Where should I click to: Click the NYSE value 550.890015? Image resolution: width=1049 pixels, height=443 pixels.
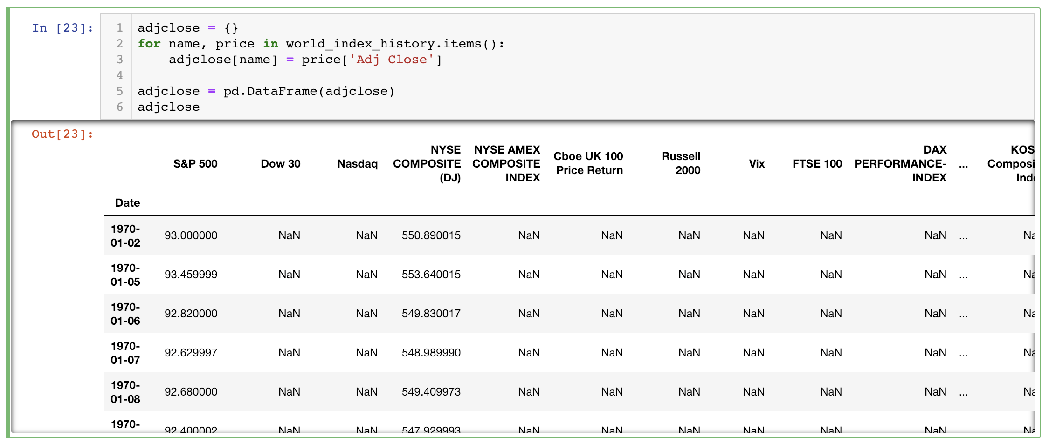[431, 235]
